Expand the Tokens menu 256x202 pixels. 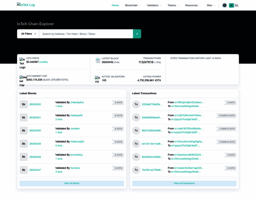point(173,5)
